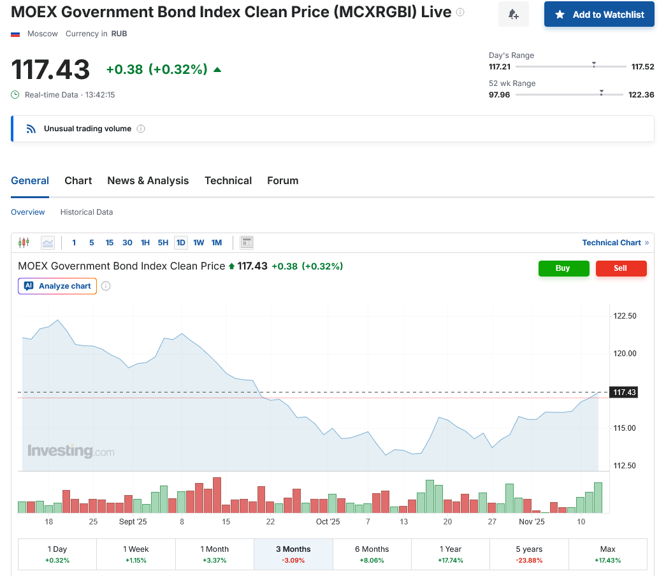Click the Nov '25 date label
Viewport: 659px width, 576px height.
(x=532, y=522)
